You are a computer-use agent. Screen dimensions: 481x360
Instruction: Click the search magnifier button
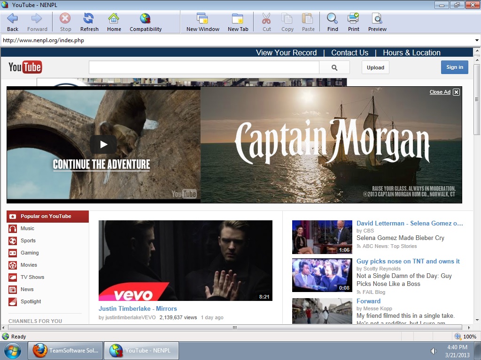(334, 67)
